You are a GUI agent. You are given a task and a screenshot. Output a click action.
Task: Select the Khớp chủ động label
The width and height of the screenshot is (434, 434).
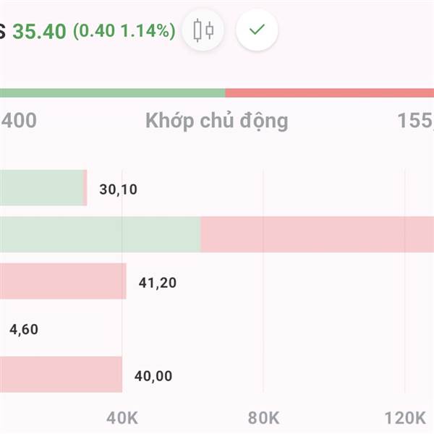pyautogui.click(x=217, y=121)
